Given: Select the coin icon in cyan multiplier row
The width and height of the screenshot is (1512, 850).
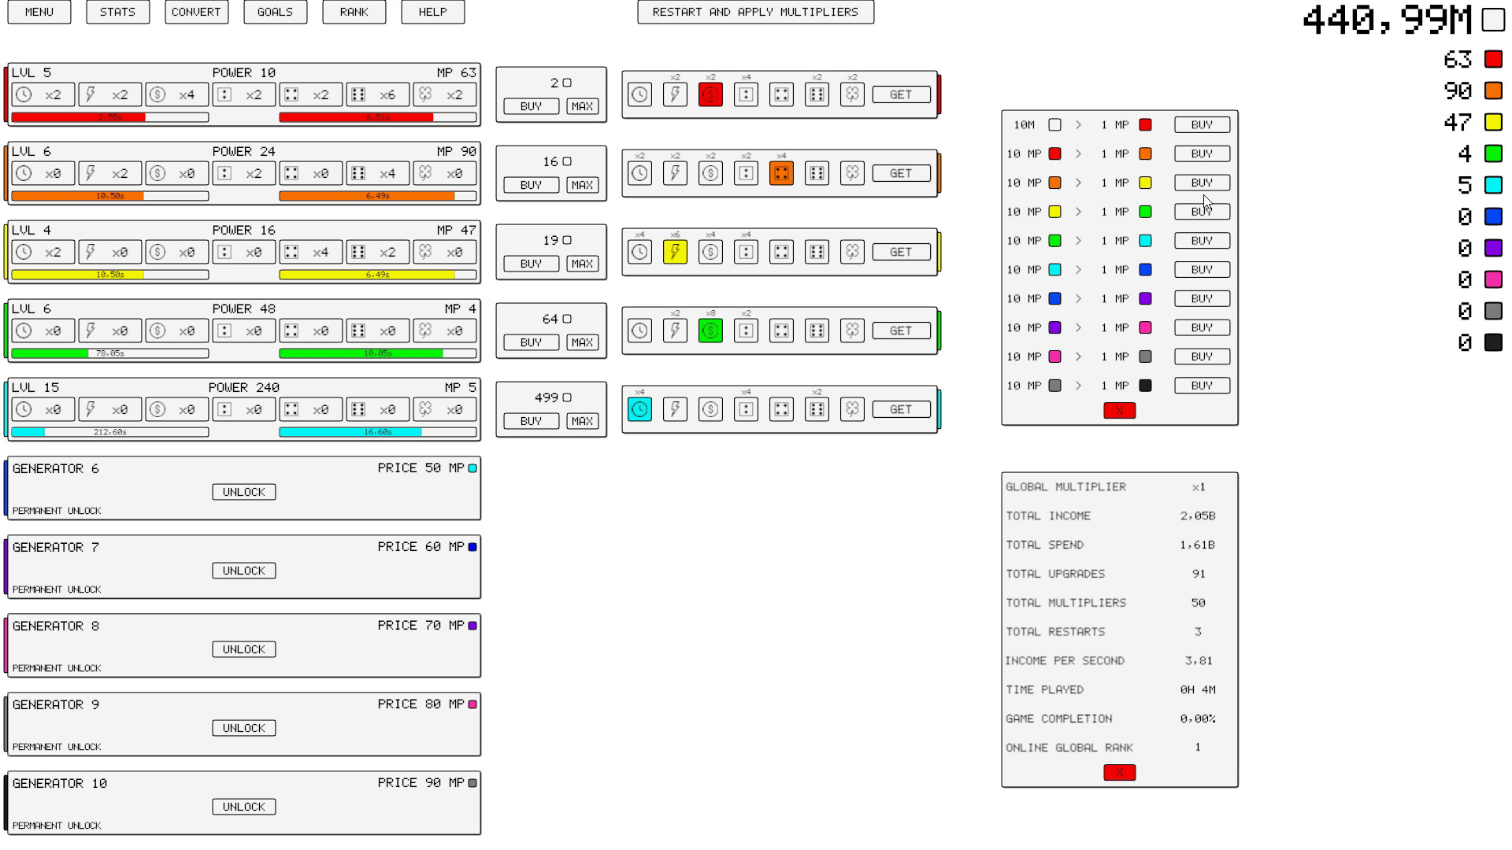Looking at the screenshot, I should pyautogui.click(x=710, y=409).
